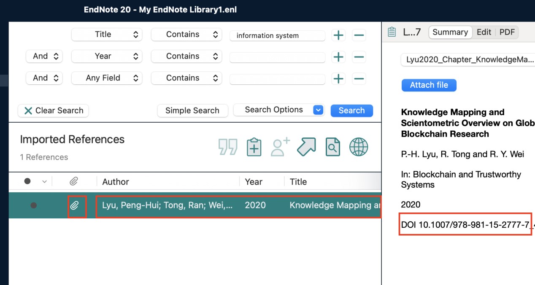Click the Simple Search button

coord(192,110)
